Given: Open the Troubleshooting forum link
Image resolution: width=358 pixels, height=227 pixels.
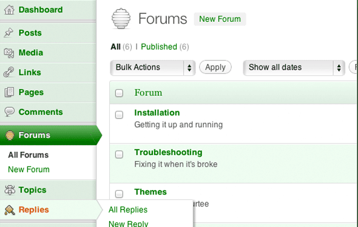Looking at the screenshot, I should 168,153.
